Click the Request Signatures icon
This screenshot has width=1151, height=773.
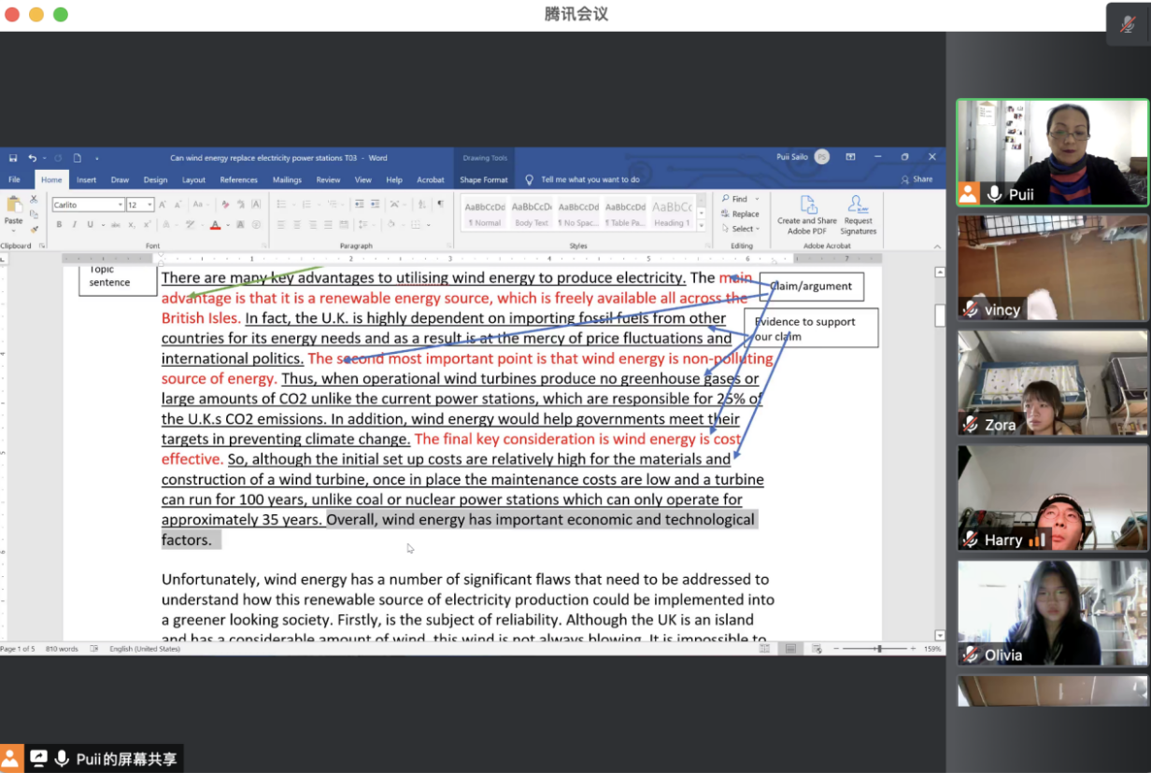858,205
